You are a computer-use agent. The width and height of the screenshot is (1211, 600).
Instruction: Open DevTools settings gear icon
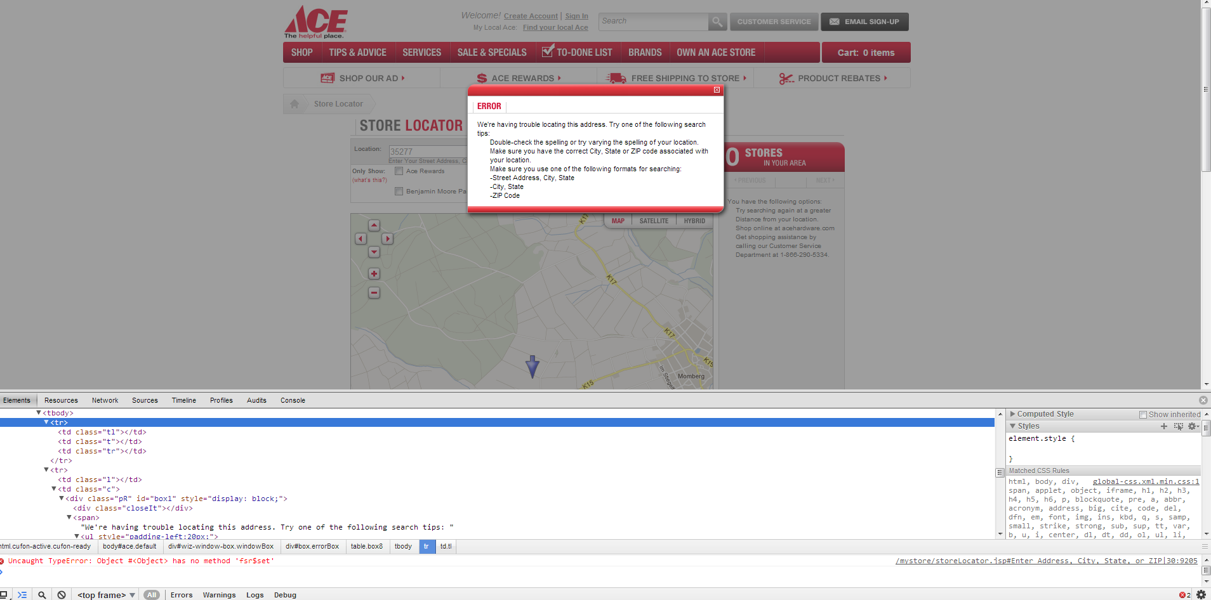click(1200, 594)
